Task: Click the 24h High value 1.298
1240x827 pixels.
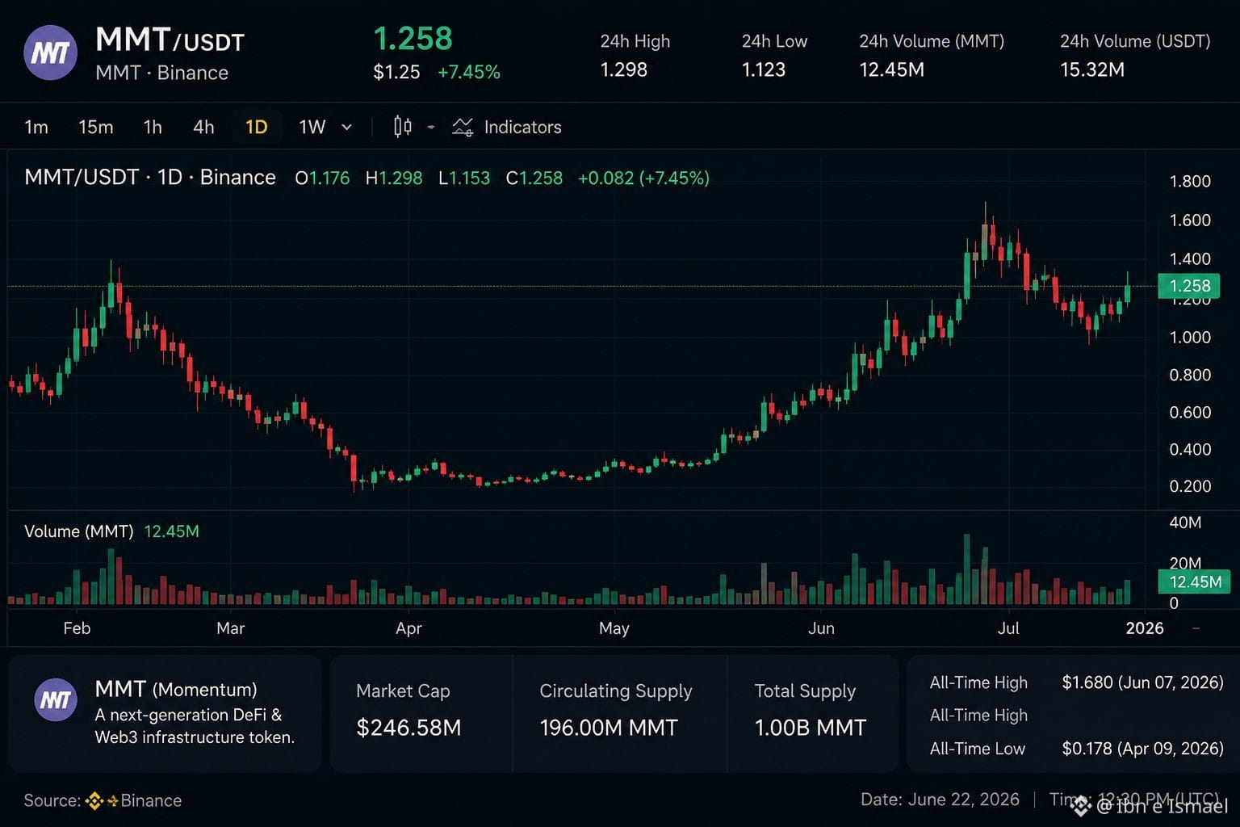Action: pos(624,69)
